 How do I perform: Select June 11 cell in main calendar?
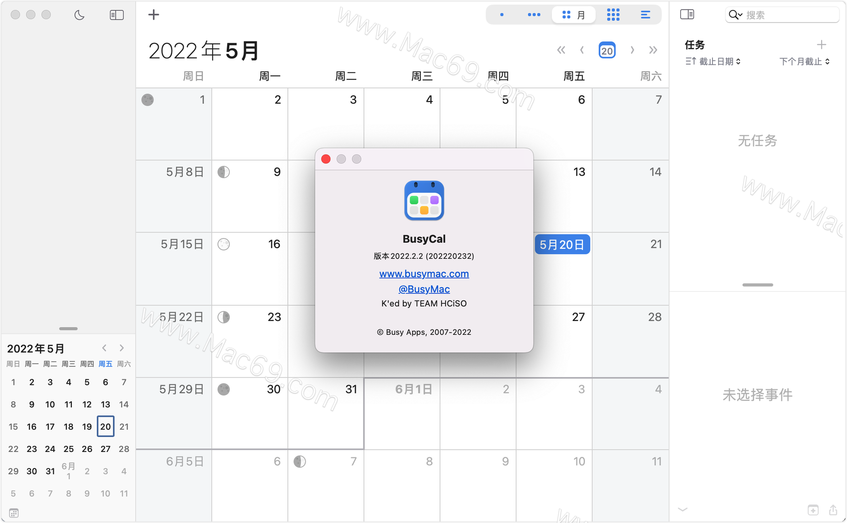630,486
